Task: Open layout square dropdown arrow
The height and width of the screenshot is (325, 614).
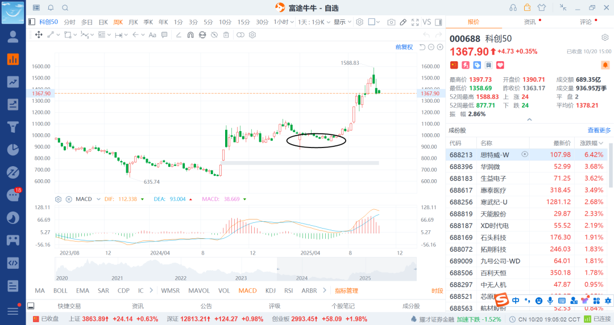Action: (x=378, y=22)
